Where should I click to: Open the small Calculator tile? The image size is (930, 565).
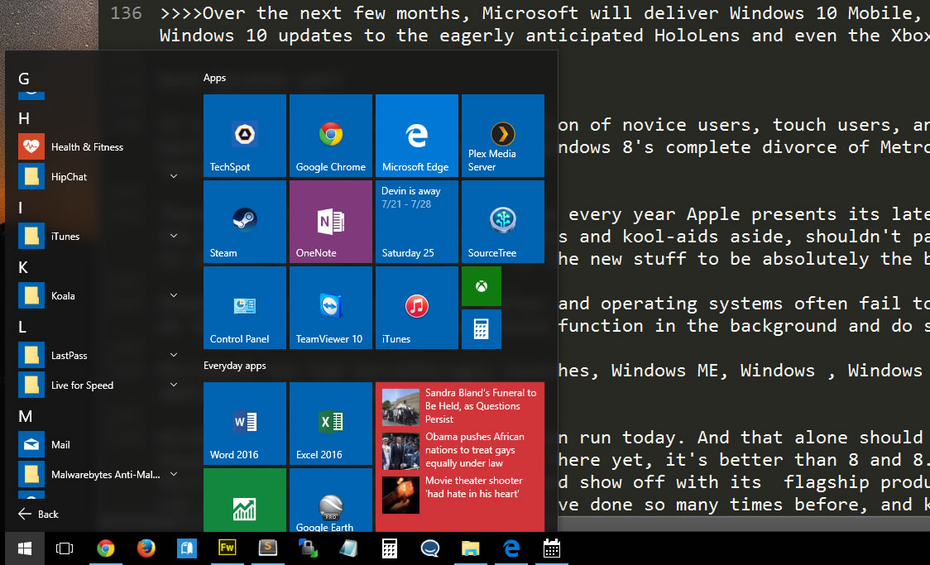coord(482,329)
